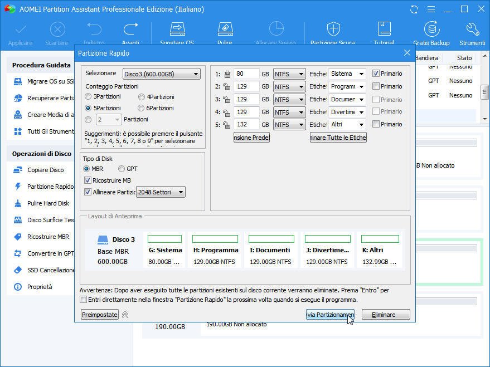Click the Preimpostate button

(x=100, y=315)
